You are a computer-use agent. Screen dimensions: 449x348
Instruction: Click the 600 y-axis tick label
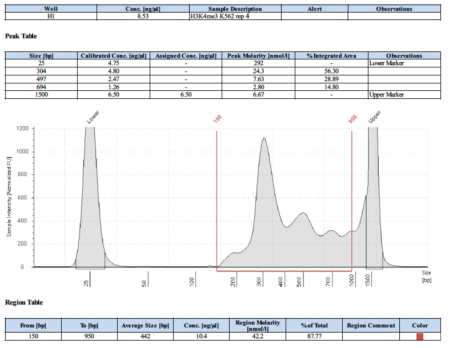pyautogui.click(x=23, y=198)
